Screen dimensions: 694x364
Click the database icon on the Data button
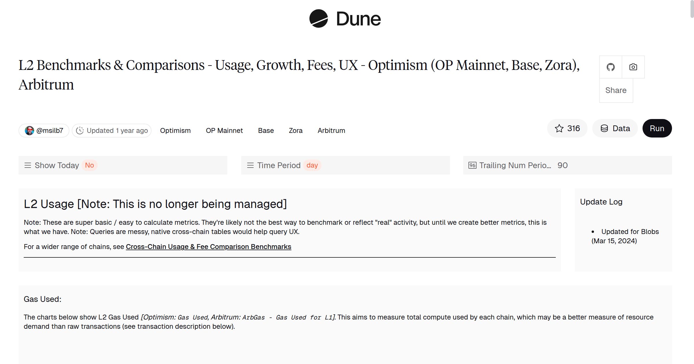[604, 128]
